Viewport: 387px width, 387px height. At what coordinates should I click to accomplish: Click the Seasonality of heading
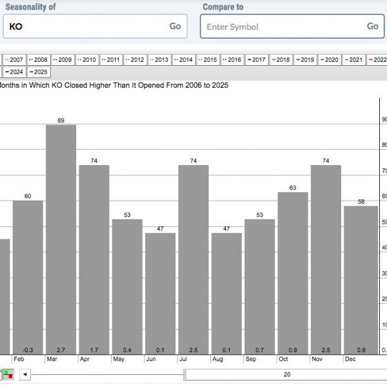[30, 7]
